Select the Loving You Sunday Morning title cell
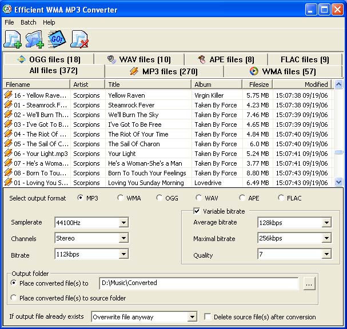Viewport: 347px width, 329px height. (146, 183)
